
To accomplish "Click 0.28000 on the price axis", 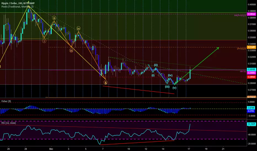I will (x=252, y=83).
